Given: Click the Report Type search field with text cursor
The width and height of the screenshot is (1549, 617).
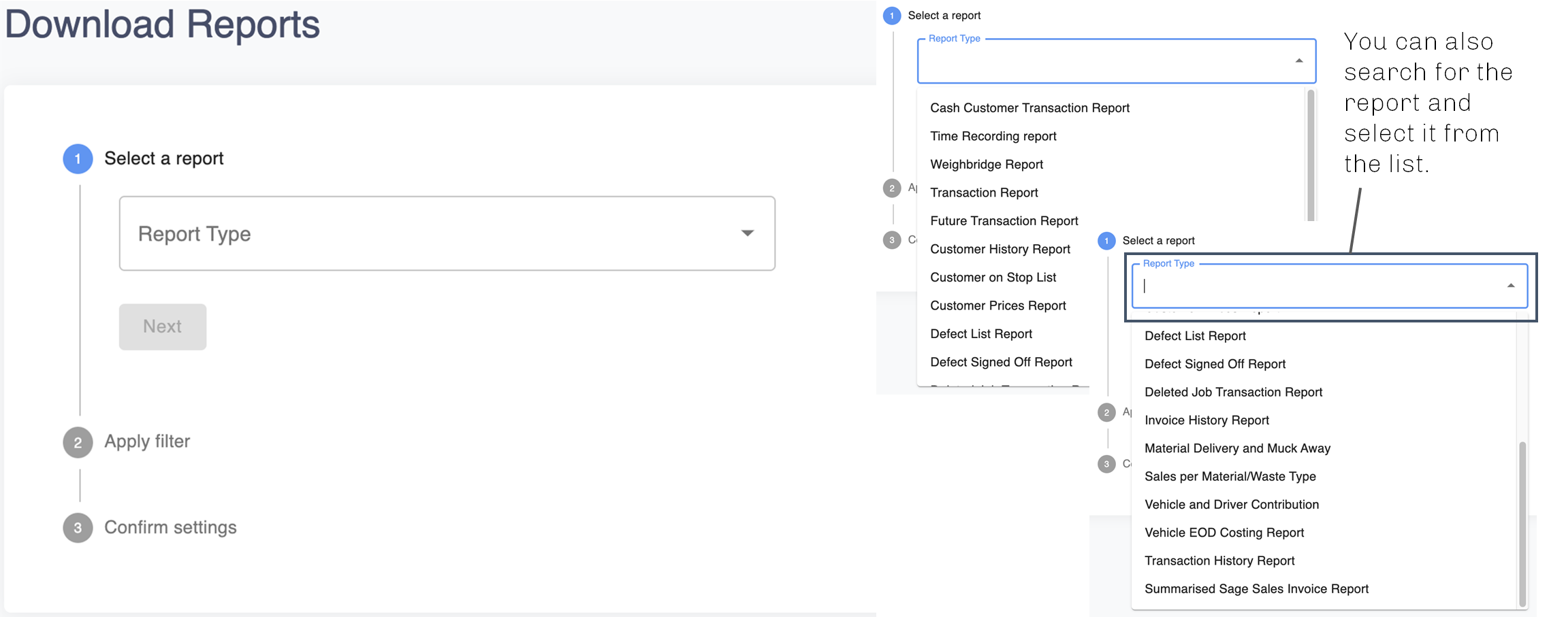Looking at the screenshot, I should pos(1329,286).
